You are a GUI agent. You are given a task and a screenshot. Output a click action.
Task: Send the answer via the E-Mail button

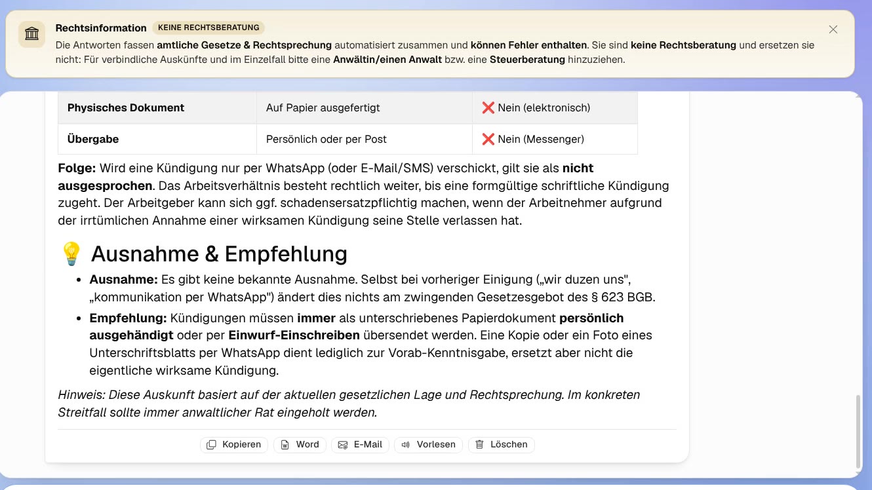coord(360,445)
